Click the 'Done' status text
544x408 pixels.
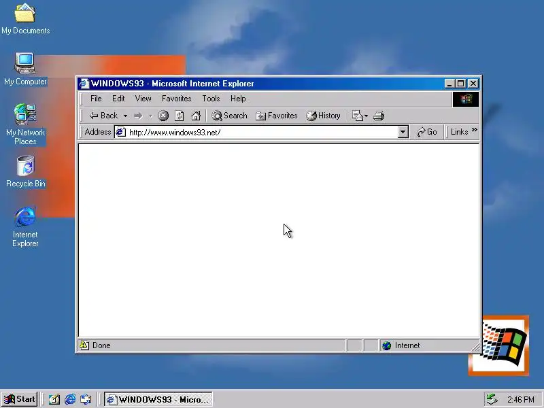coord(101,345)
